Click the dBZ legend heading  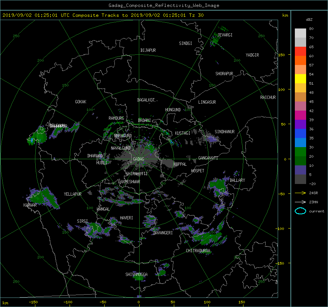(x=309, y=20)
